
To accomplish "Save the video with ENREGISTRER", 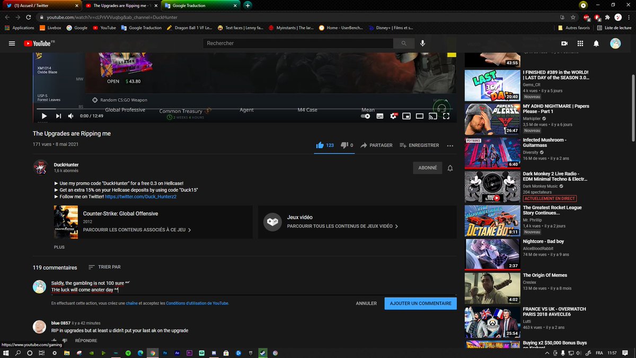I will coord(419,145).
